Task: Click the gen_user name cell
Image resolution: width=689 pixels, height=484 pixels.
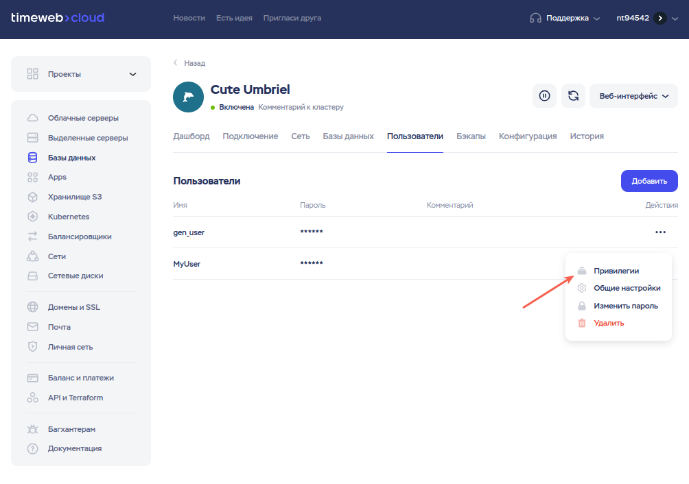Action: coord(189,232)
